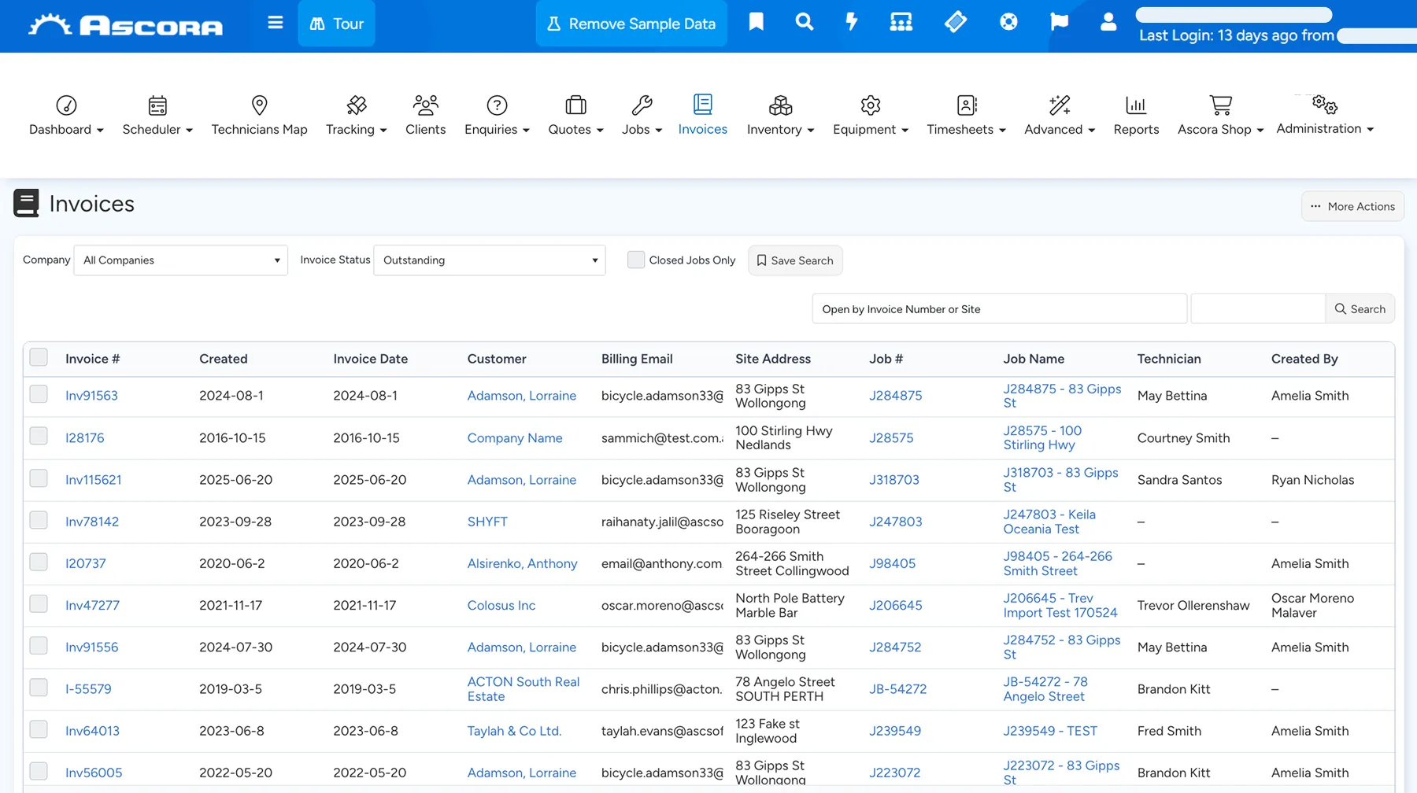This screenshot has height=793, width=1417.
Task: Click the ticket tag icon in header
Action: (x=955, y=22)
